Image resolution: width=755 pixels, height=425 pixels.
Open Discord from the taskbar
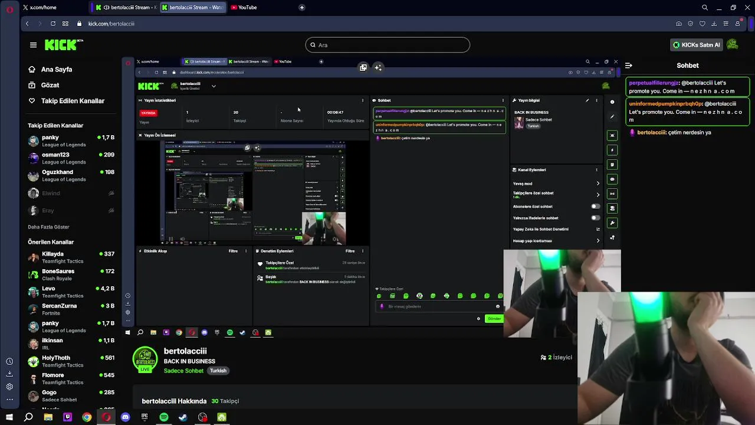(x=125, y=417)
